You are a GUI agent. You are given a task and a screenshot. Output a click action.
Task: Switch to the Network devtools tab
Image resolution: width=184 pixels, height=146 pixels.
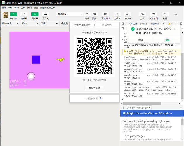pyautogui.click(x=155, y=24)
